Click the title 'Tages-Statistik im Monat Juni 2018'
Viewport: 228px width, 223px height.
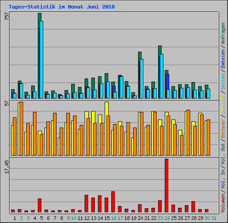[61, 7]
